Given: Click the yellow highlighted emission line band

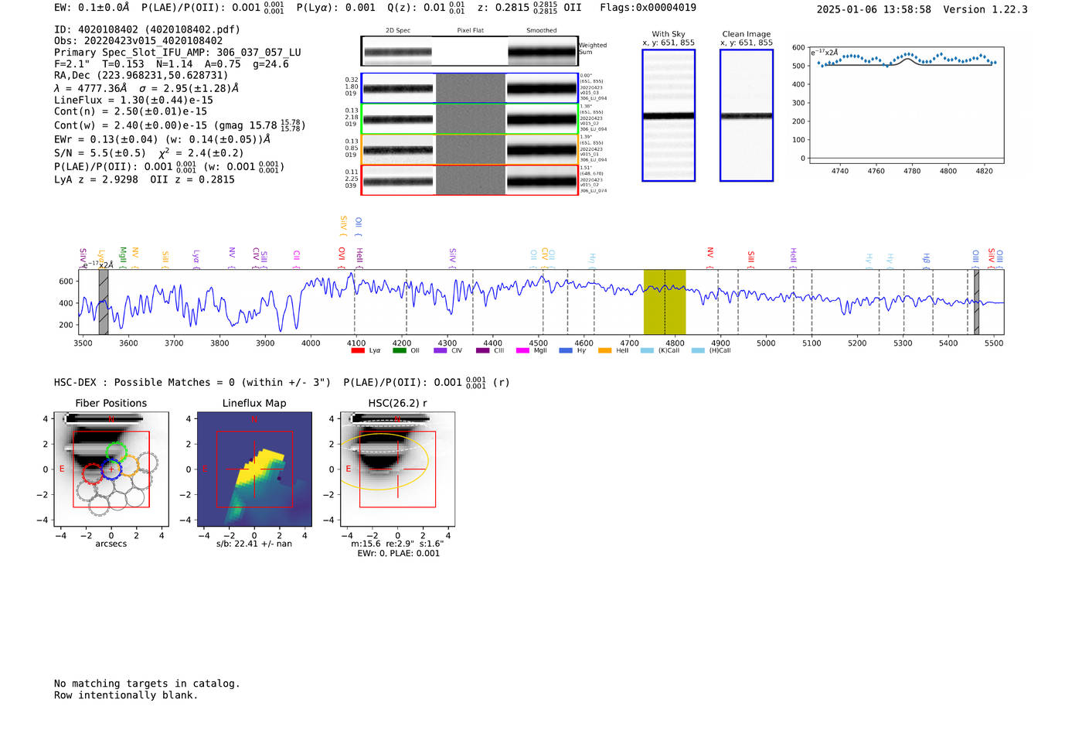Looking at the screenshot, I should pos(665,302).
